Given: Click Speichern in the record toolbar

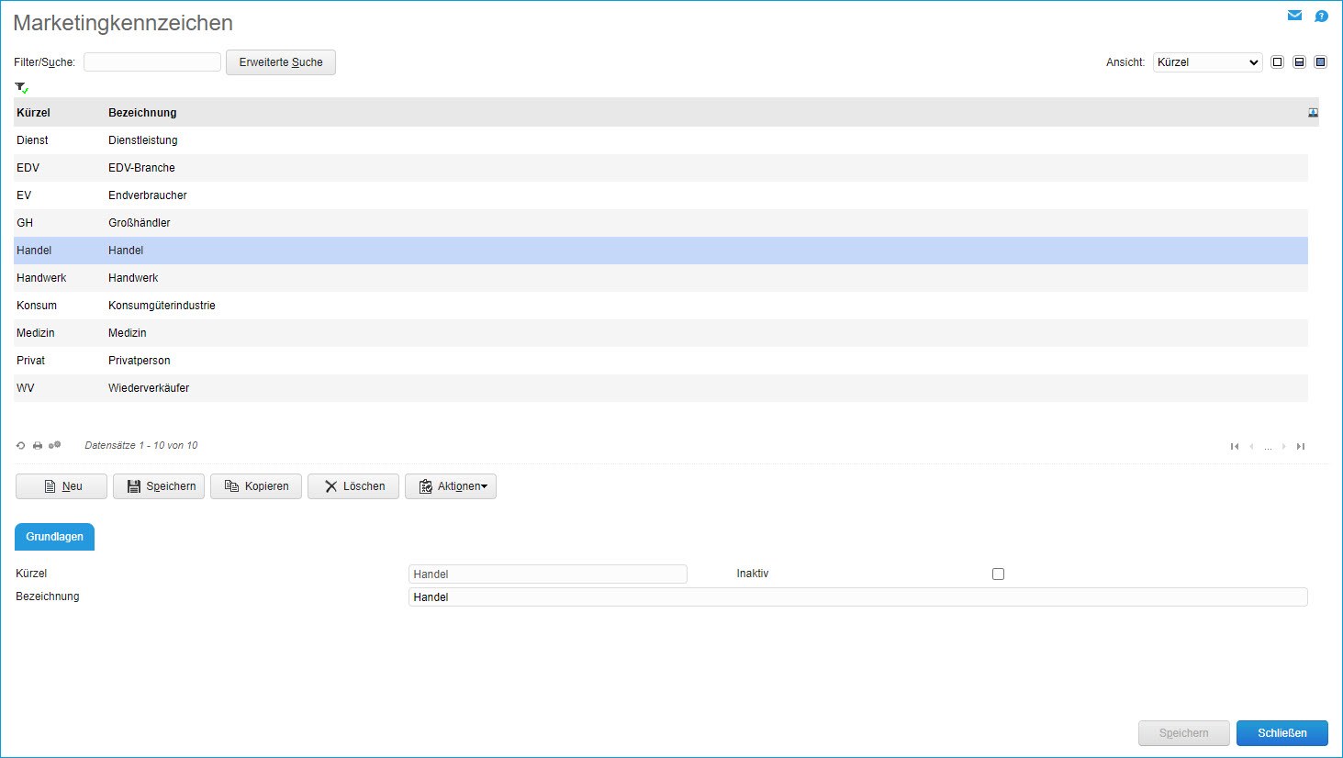Looking at the screenshot, I should 159,486.
